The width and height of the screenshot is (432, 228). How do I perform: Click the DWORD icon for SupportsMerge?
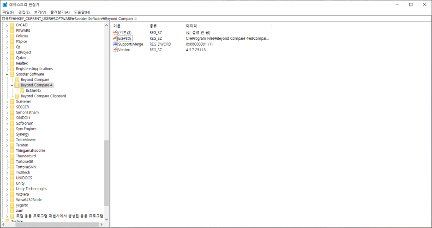pyautogui.click(x=115, y=44)
